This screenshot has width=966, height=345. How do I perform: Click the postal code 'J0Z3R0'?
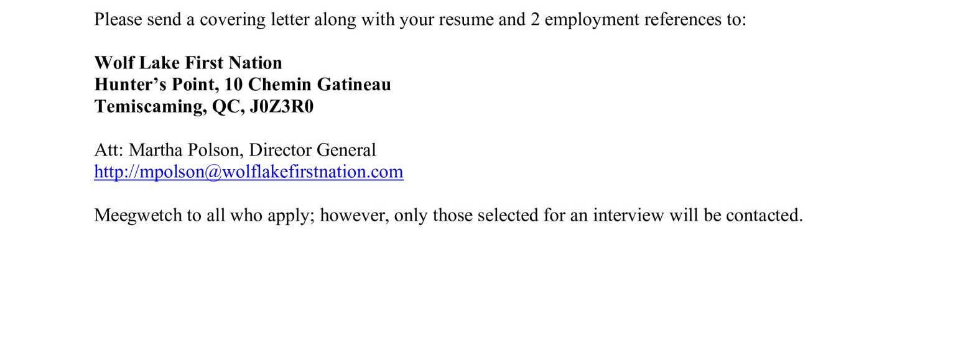pyautogui.click(x=281, y=106)
